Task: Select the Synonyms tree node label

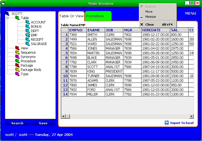Action: click(28, 57)
